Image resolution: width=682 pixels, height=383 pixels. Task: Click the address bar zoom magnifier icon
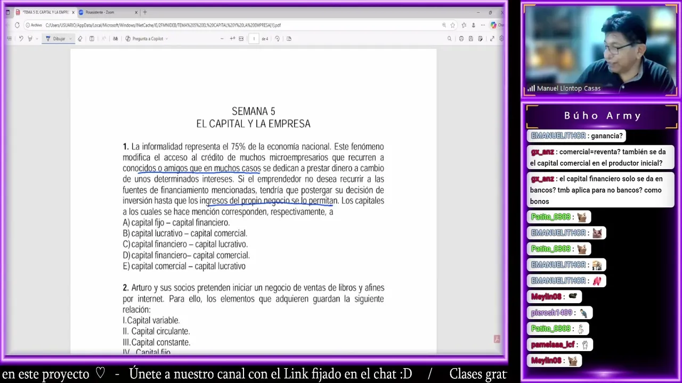pos(444,25)
